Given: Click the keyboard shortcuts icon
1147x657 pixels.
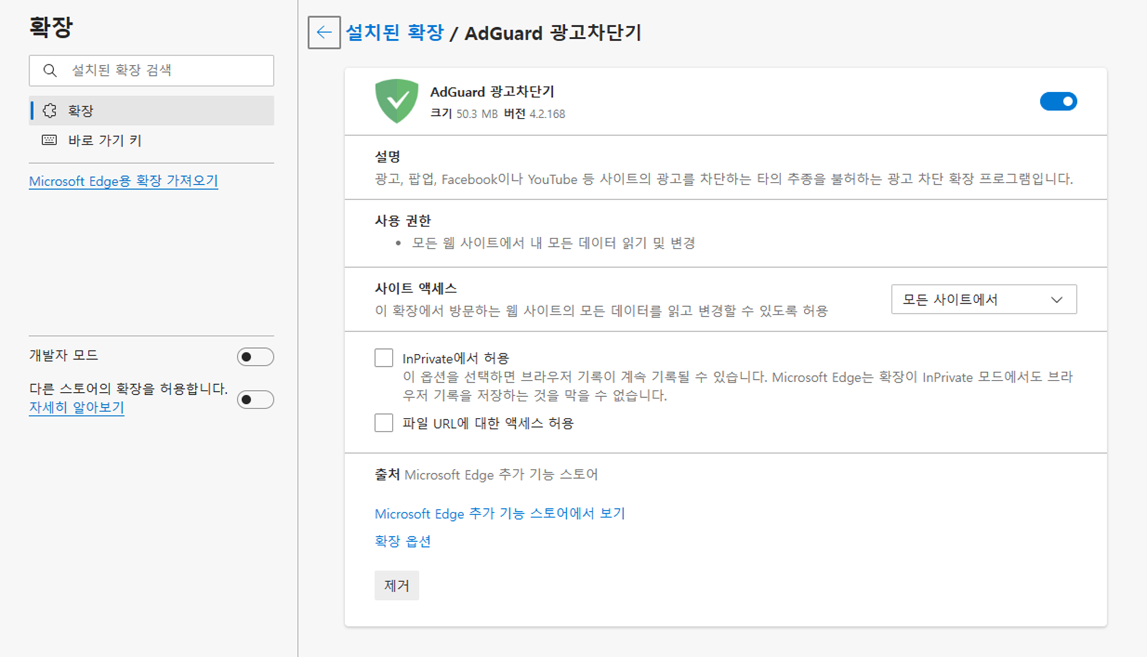Looking at the screenshot, I should click(x=49, y=140).
